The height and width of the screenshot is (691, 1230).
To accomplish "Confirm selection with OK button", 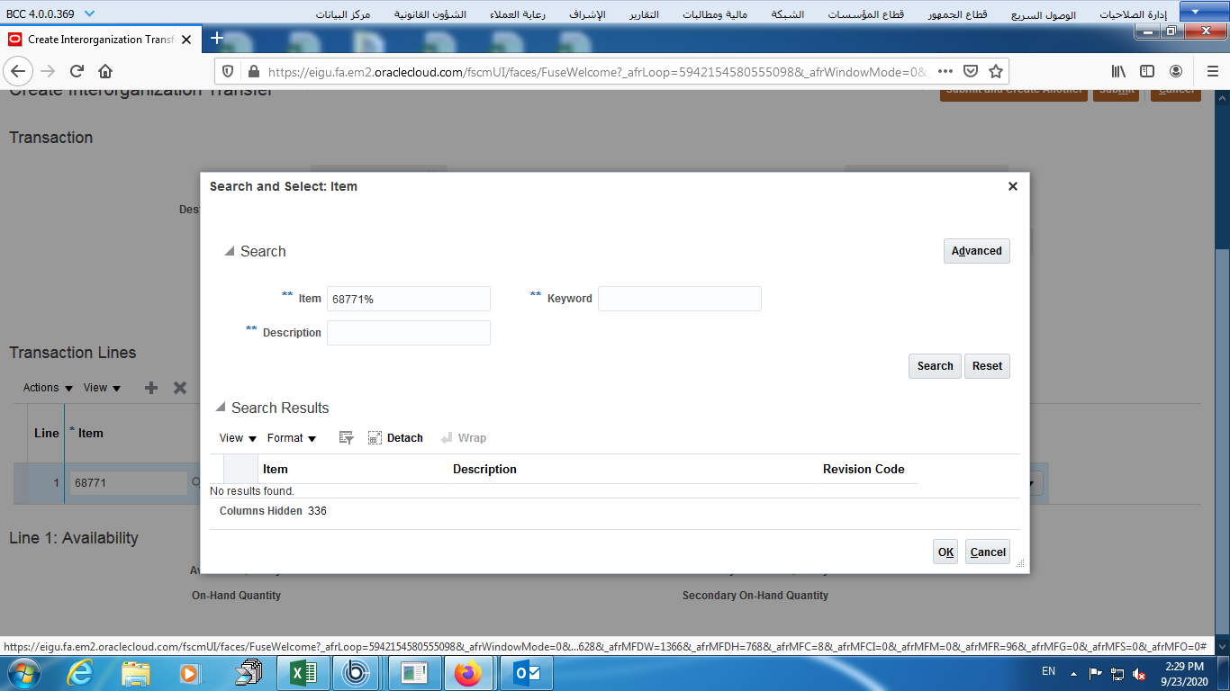I will 945,552.
